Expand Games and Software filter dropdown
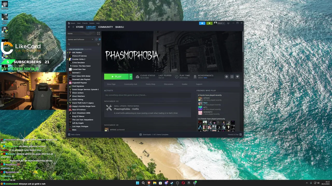 [80, 40]
